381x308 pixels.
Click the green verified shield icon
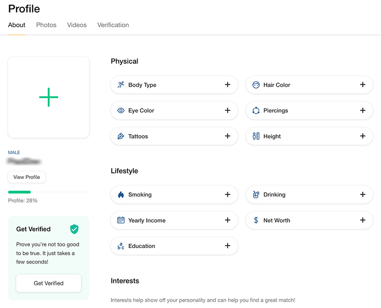coord(74,229)
